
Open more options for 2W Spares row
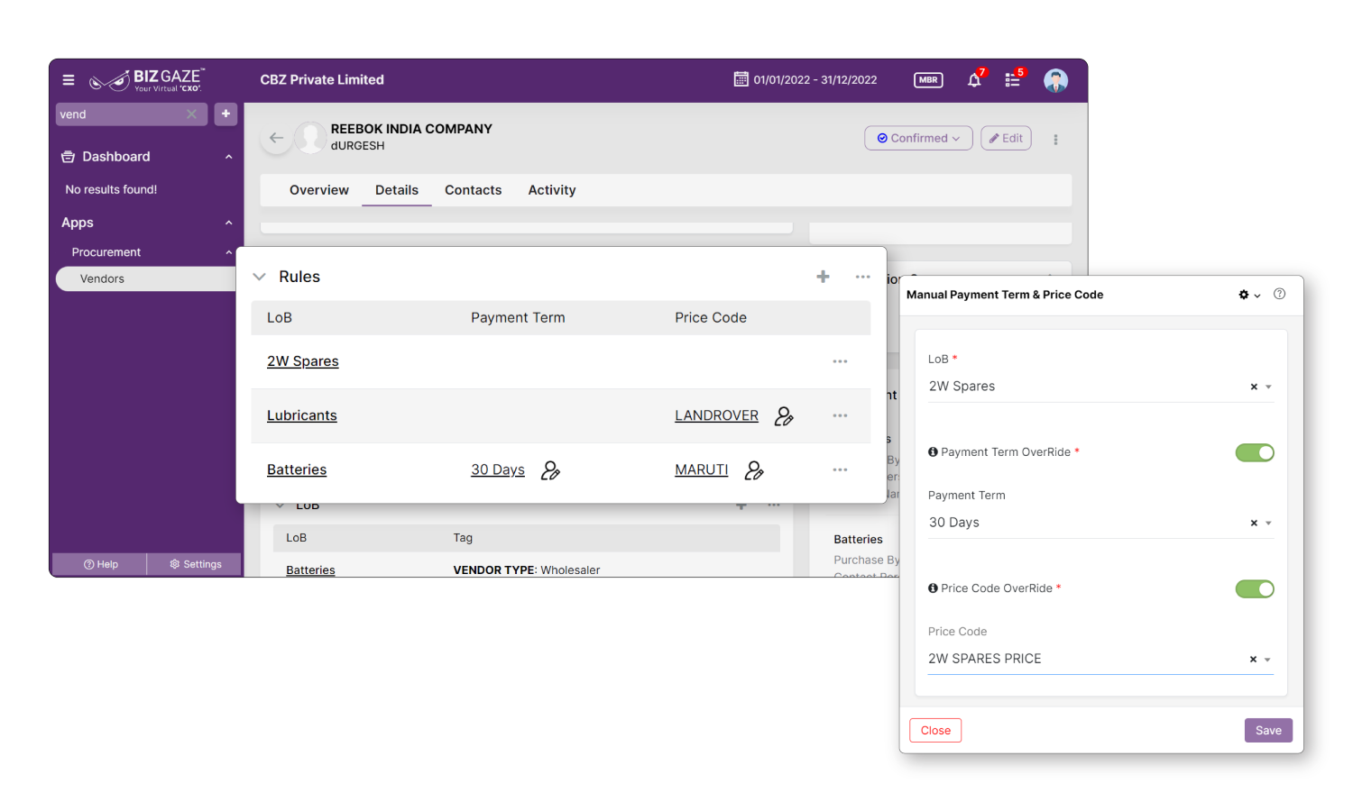click(x=840, y=361)
